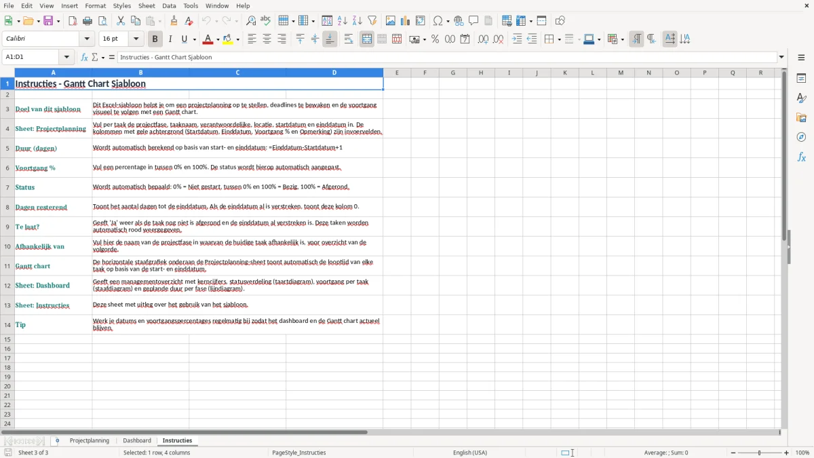
Task: Click the Export as PDF icon
Action: 73,21
